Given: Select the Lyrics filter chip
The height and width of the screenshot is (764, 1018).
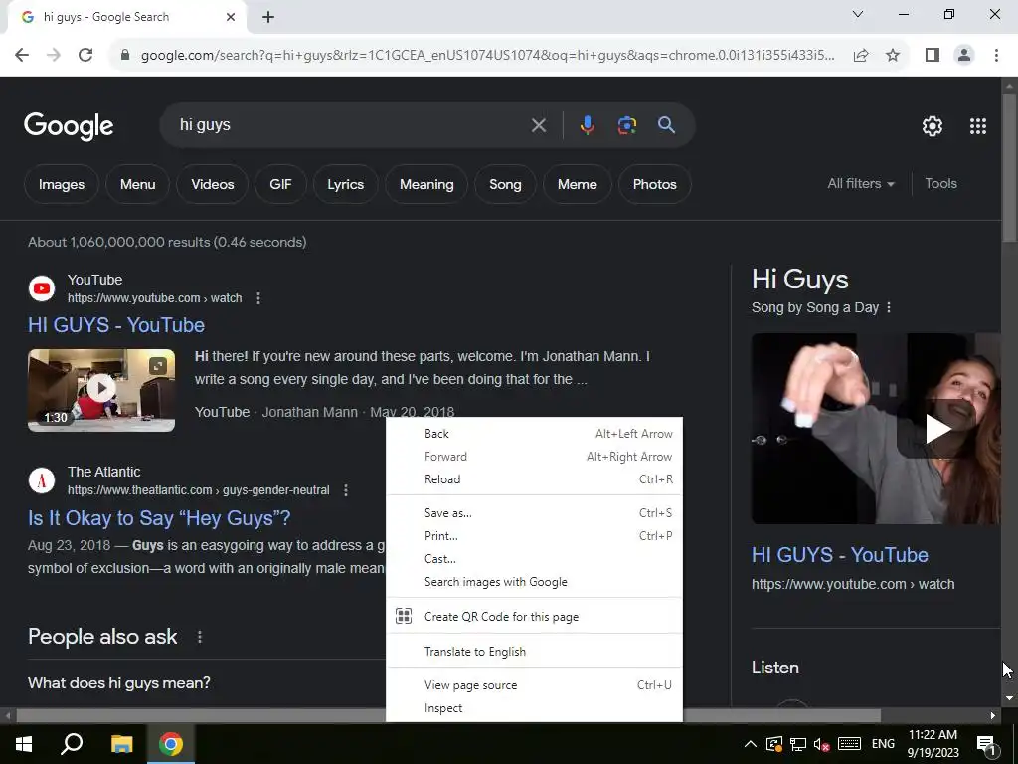Looking at the screenshot, I should coord(345,184).
